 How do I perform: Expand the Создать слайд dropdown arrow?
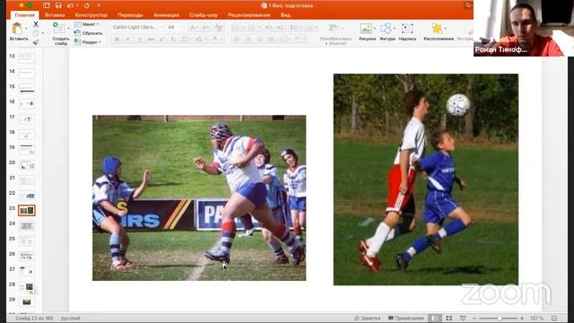(68, 29)
